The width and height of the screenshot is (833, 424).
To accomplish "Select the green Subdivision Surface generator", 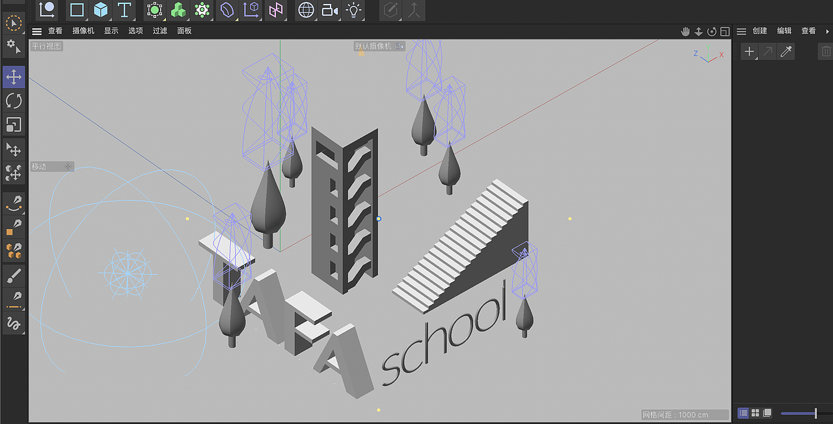I will pos(154,10).
